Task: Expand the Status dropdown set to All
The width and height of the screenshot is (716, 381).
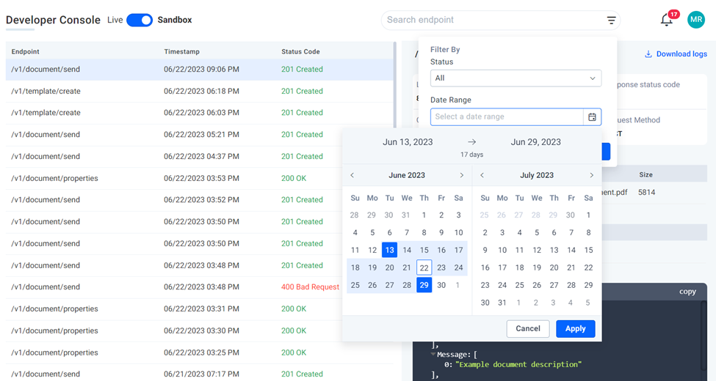Action: coord(516,78)
